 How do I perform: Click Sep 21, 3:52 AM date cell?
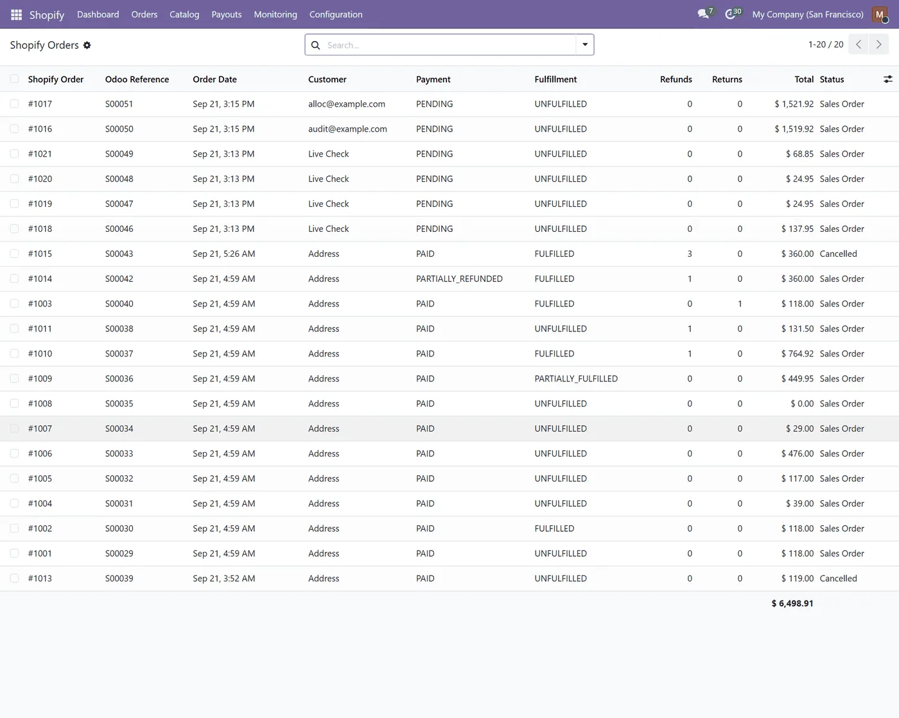tap(223, 579)
